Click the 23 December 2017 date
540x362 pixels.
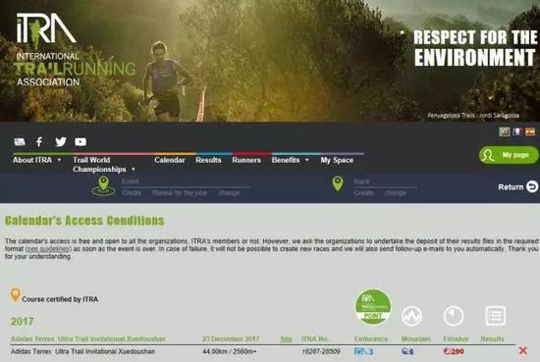[x=231, y=338]
